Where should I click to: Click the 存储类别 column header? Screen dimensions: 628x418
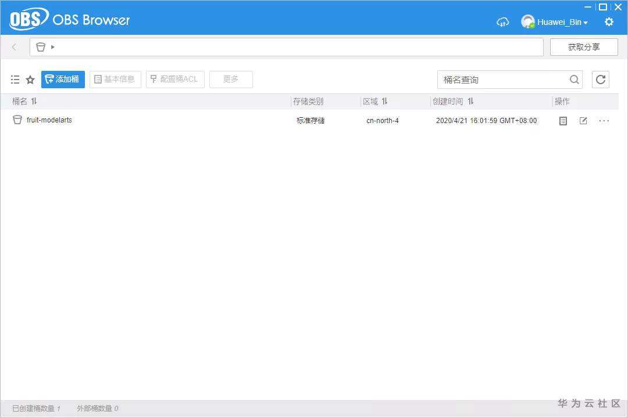coord(308,101)
